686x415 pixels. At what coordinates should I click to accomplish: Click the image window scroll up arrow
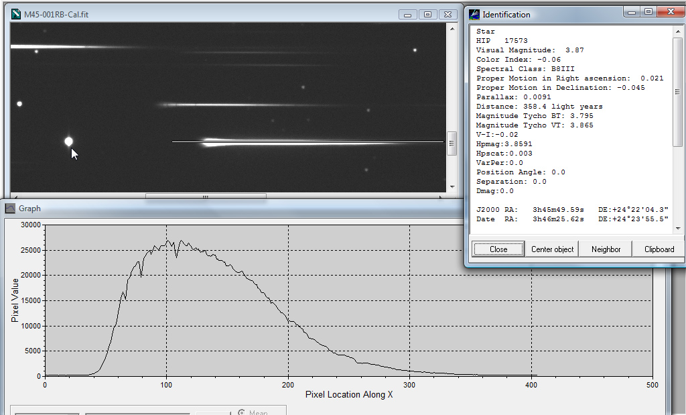452,28
